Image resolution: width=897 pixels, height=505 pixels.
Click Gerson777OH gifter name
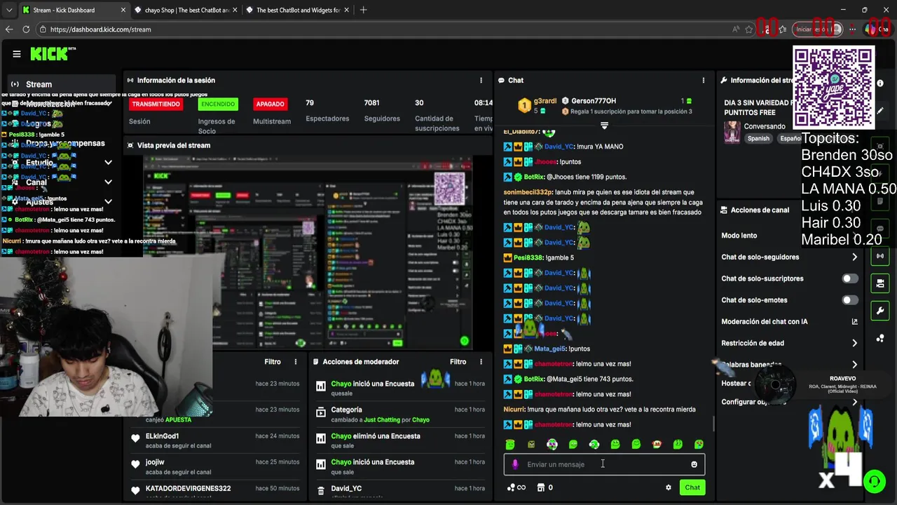point(594,101)
